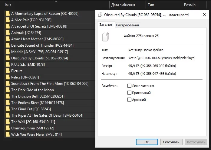The height and width of the screenshot is (150, 211).
Task: Select the 'Picture' folder name
Action: pos(17,71)
